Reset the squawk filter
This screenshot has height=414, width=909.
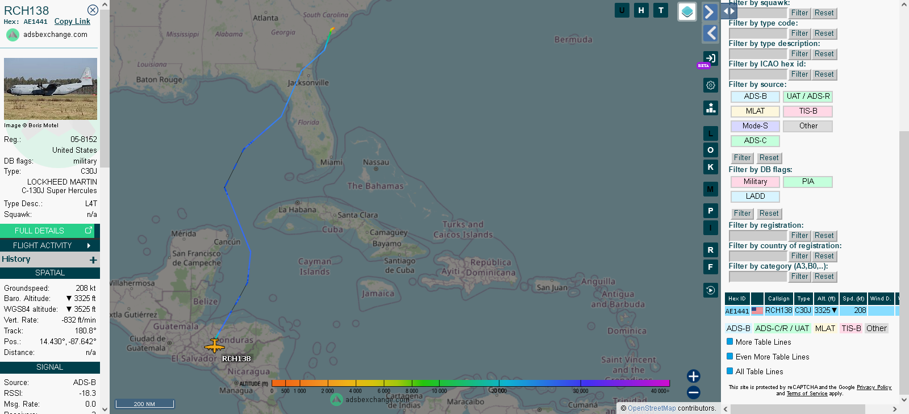click(x=824, y=13)
